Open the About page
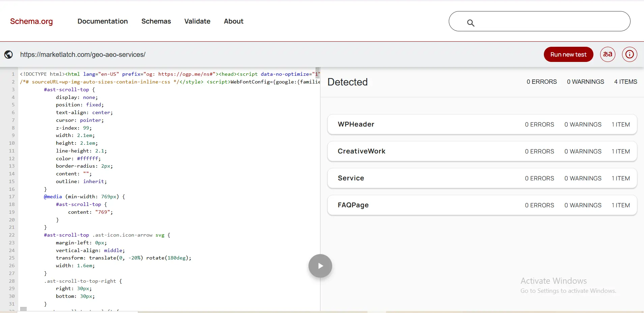 [234, 21]
